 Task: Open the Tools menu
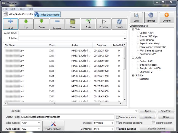coord(21,9)
